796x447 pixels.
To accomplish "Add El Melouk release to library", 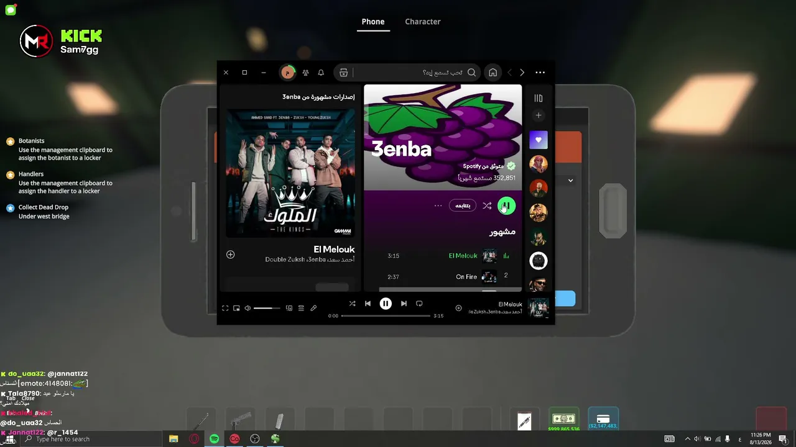I will pyautogui.click(x=231, y=255).
